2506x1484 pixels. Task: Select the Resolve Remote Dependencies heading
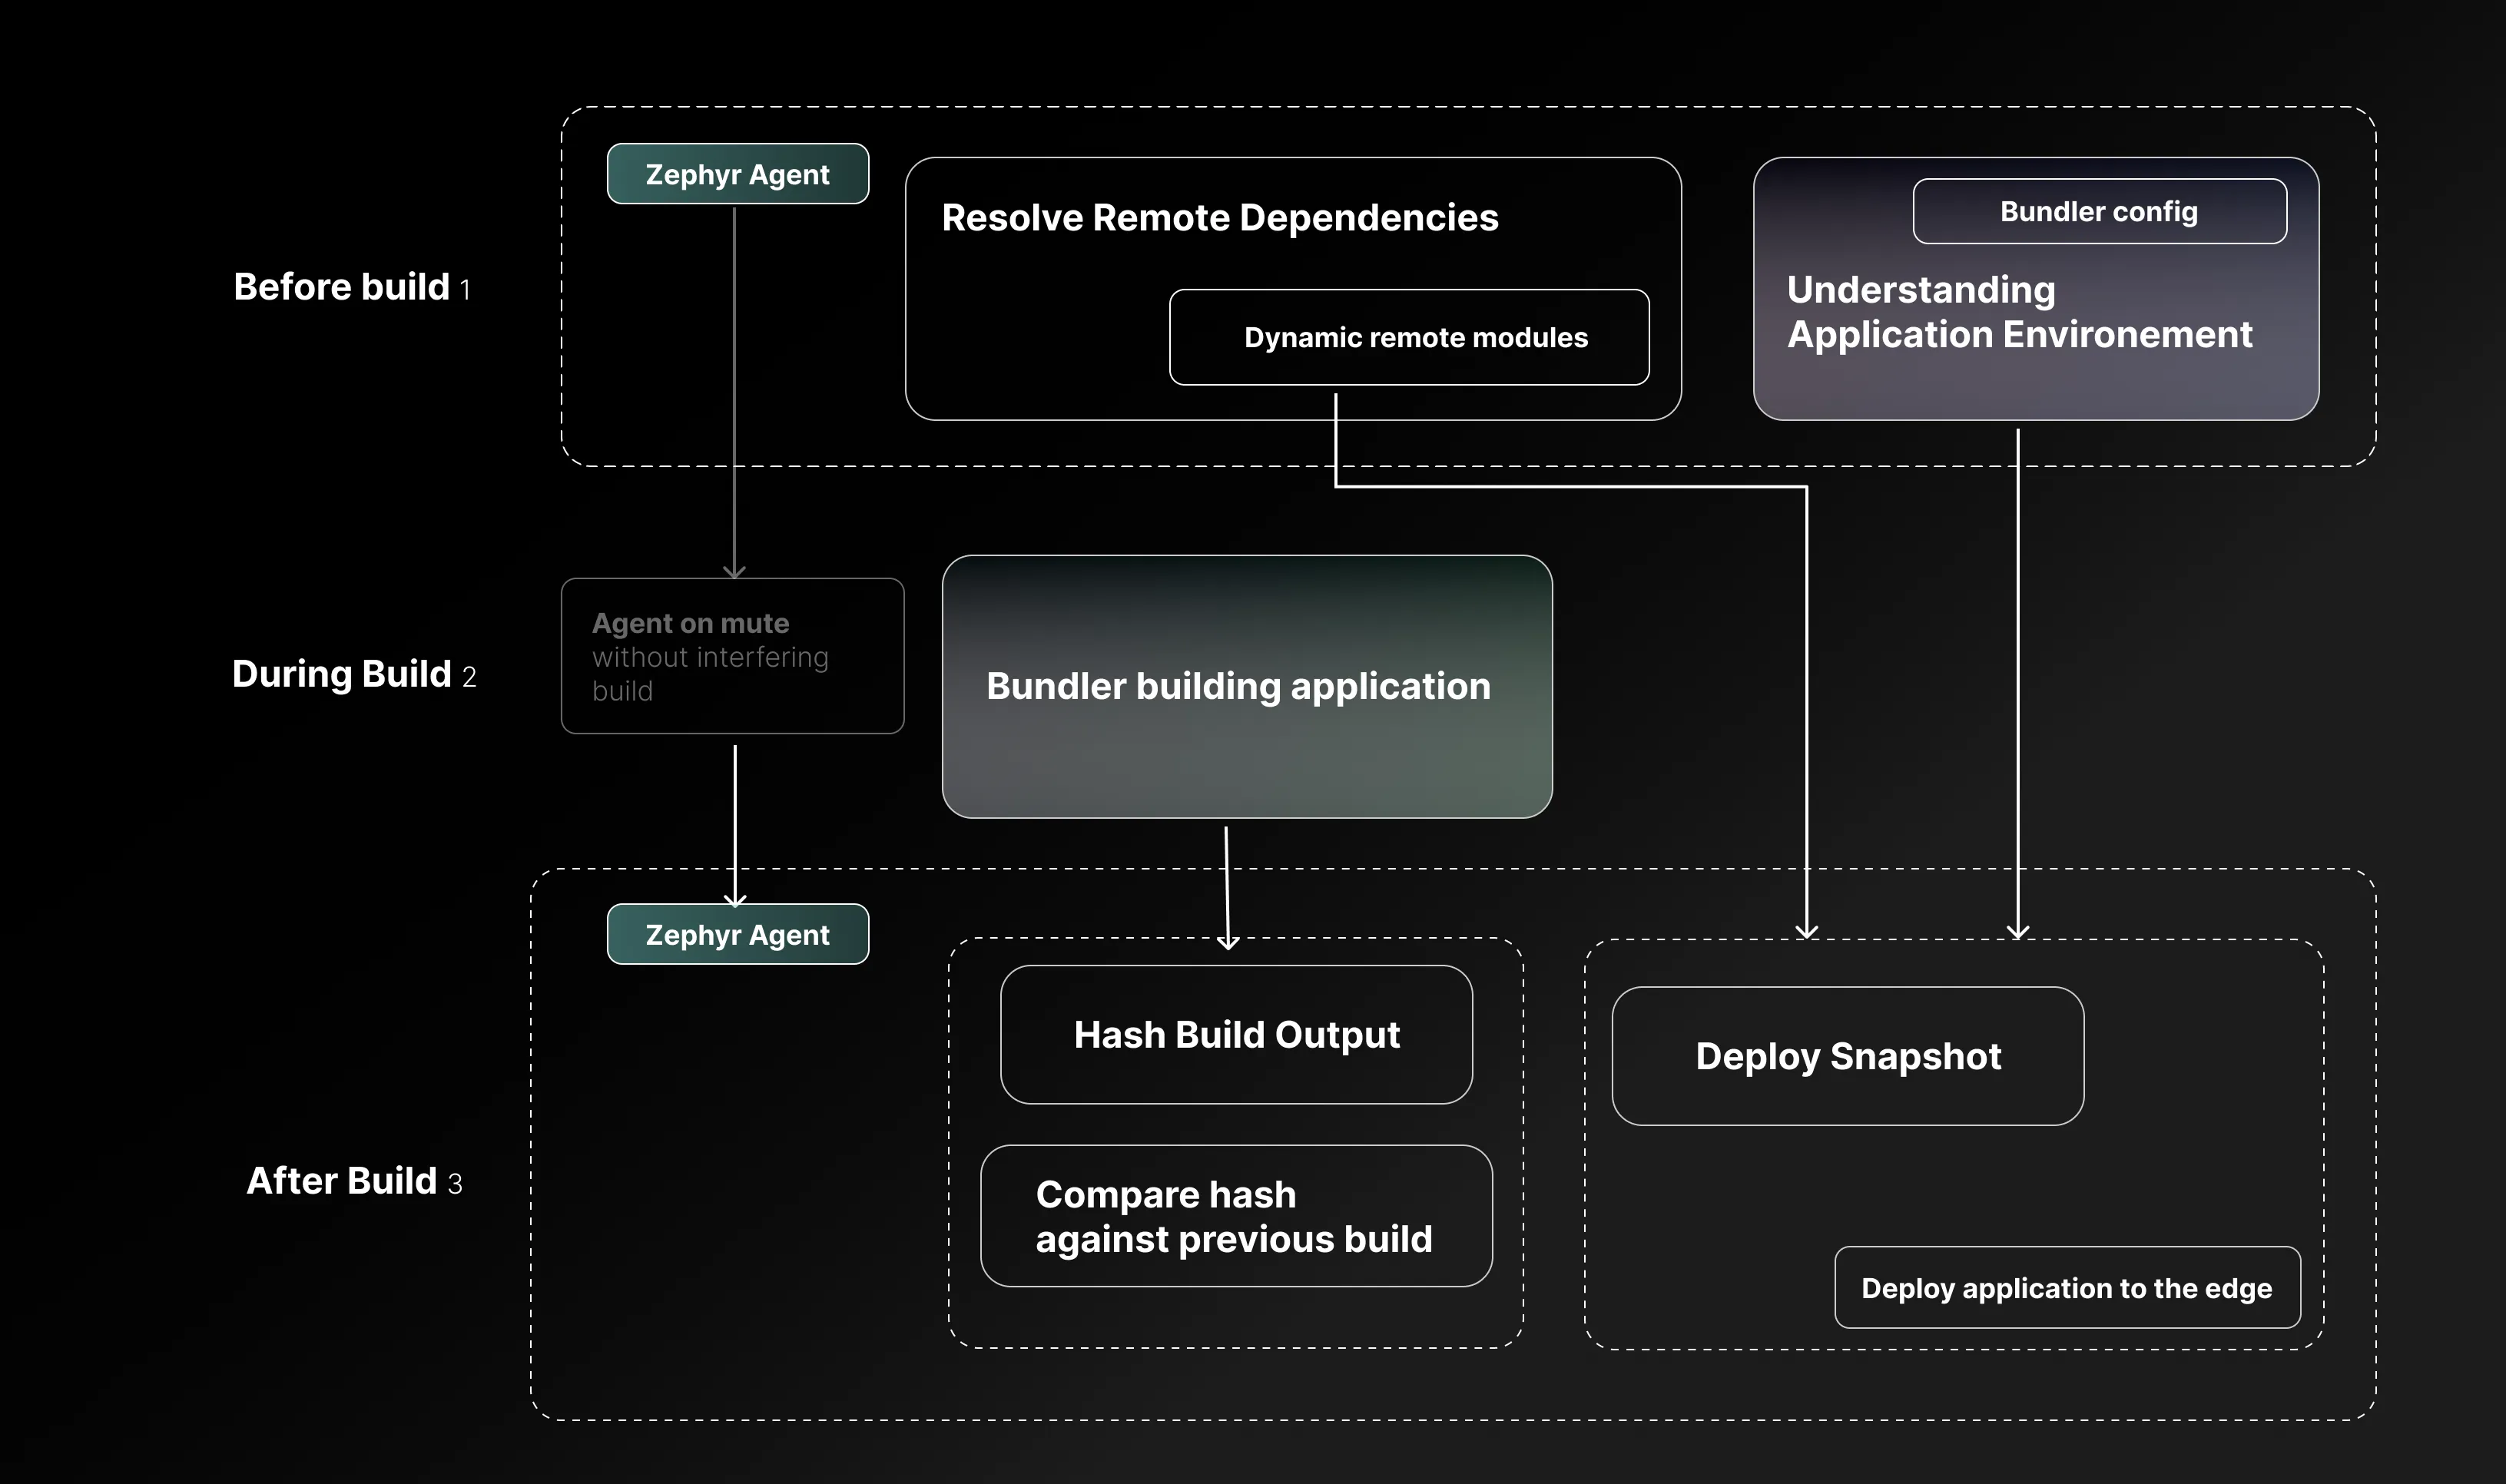[x=1219, y=217]
